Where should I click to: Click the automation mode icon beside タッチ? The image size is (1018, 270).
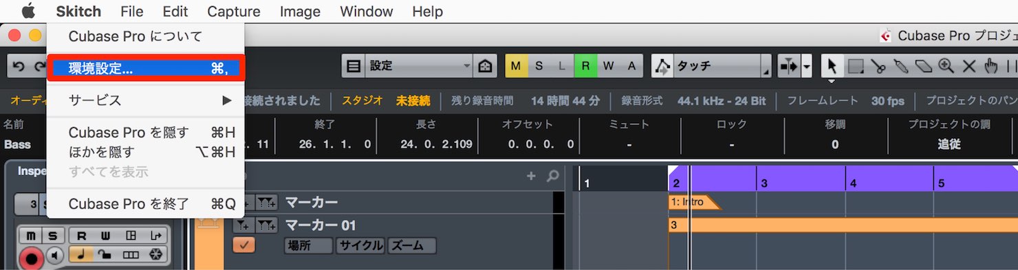663,66
